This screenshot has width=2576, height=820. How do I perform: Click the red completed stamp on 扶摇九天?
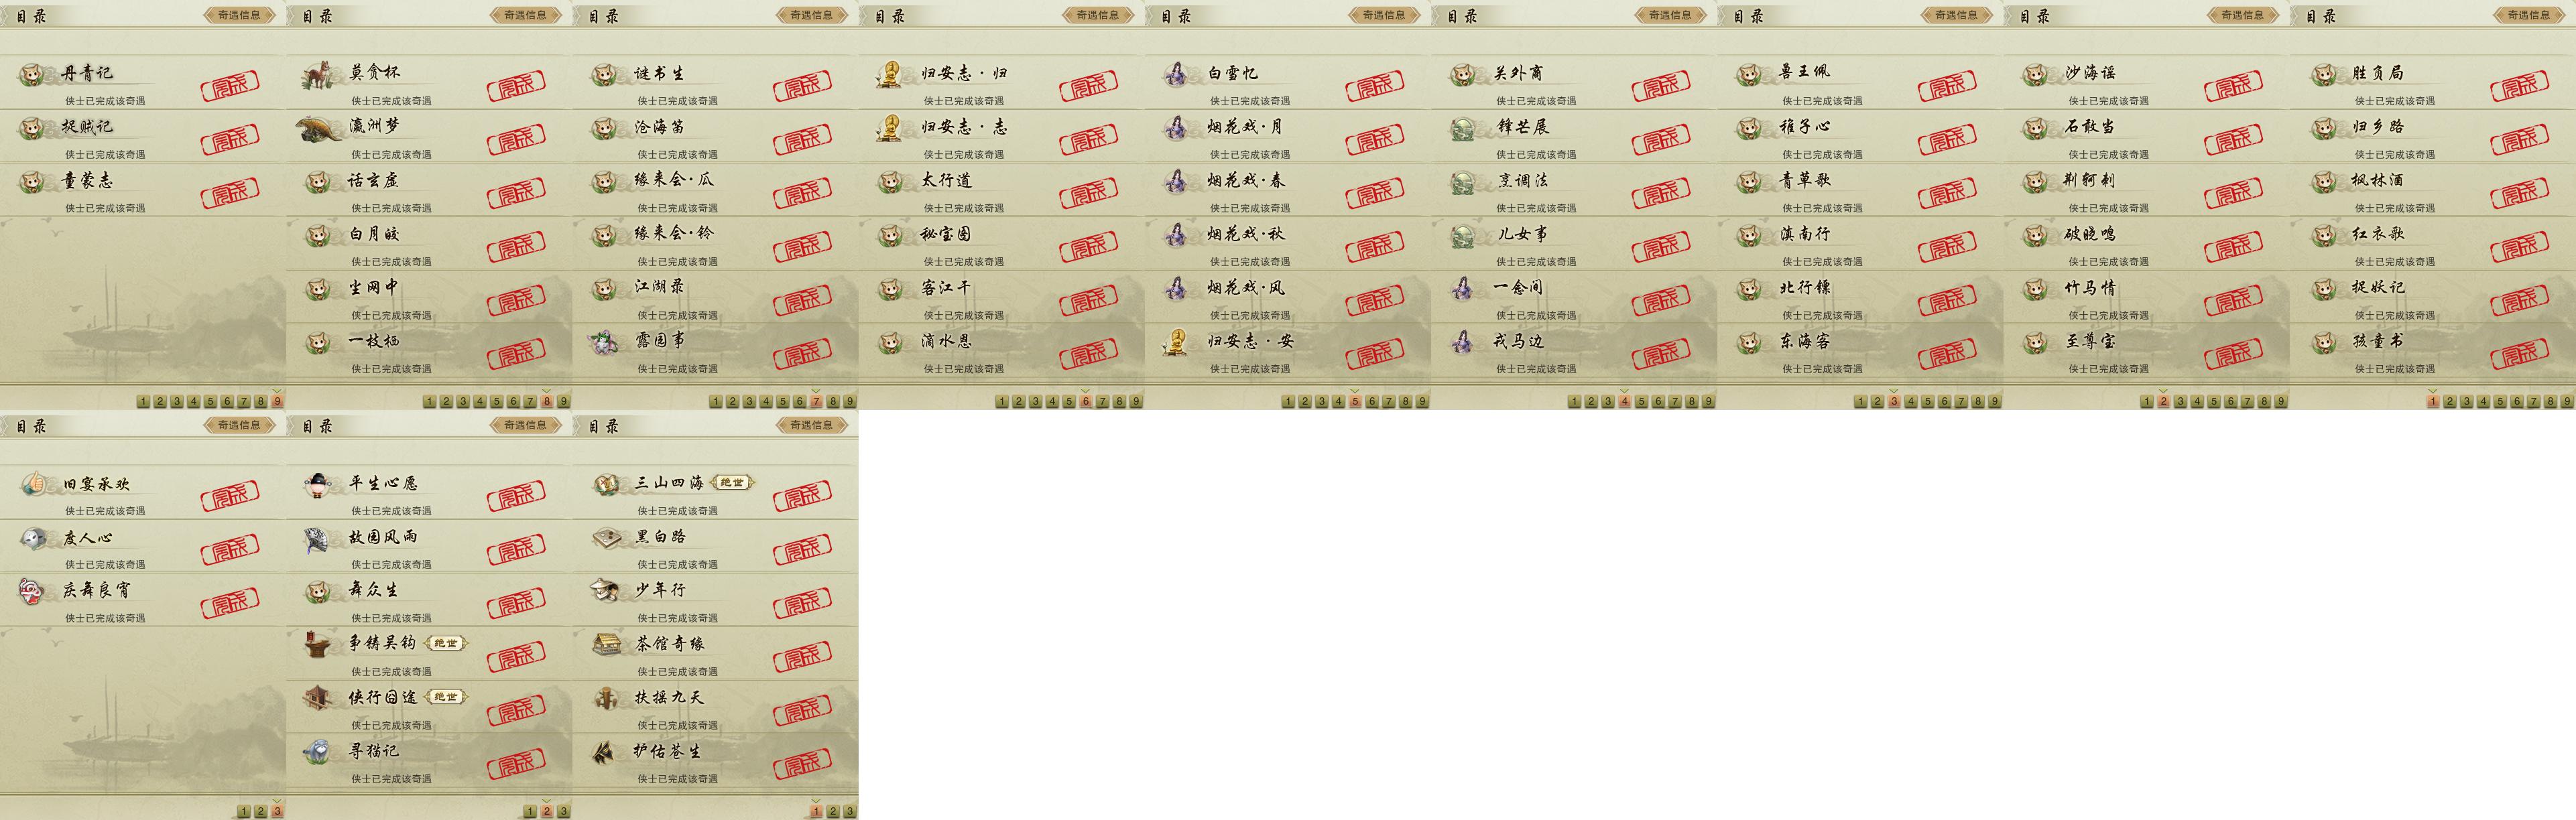tap(802, 711)
